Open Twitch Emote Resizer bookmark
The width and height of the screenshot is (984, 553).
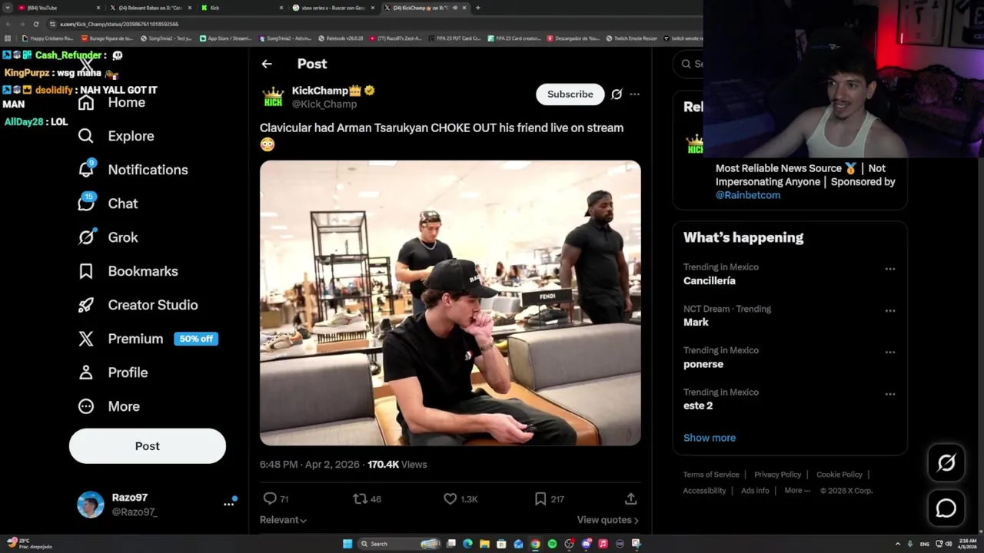[632, 38]
